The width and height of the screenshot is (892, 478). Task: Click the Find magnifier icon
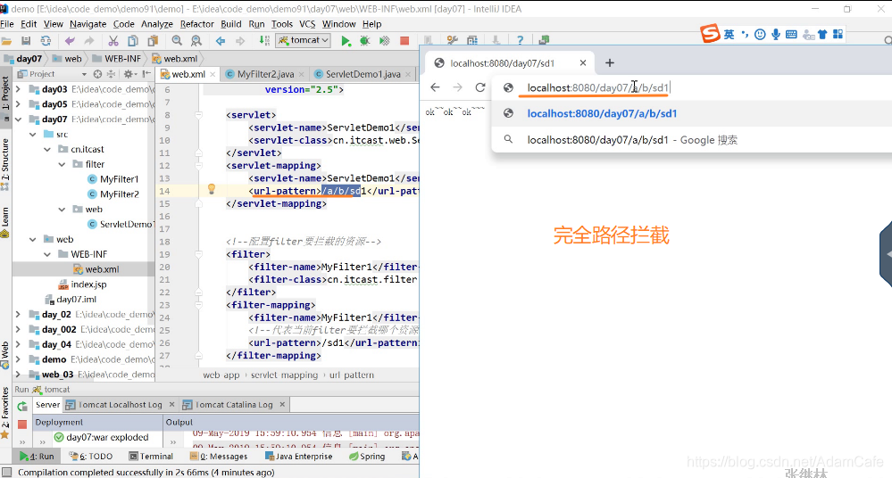(x=177, y=41)
